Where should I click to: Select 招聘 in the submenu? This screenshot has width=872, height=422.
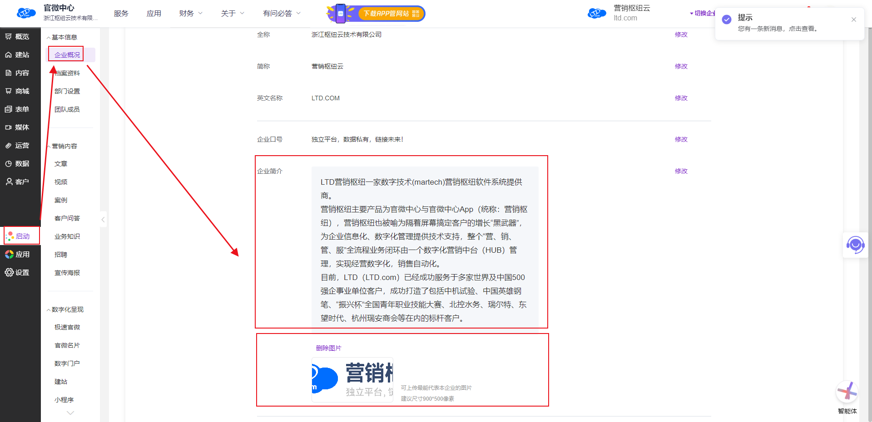point(61,255)
